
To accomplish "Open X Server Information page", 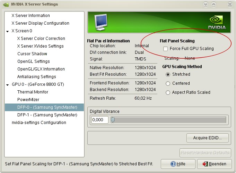I will coord(30,16).
